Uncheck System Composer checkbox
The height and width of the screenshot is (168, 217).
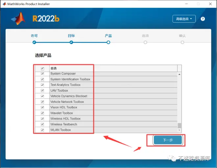click(x=42, y=73)
